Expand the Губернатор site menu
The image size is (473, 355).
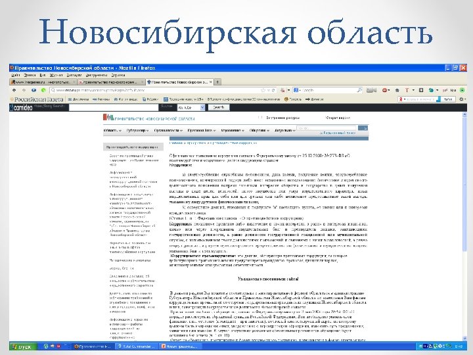(137, 130)
